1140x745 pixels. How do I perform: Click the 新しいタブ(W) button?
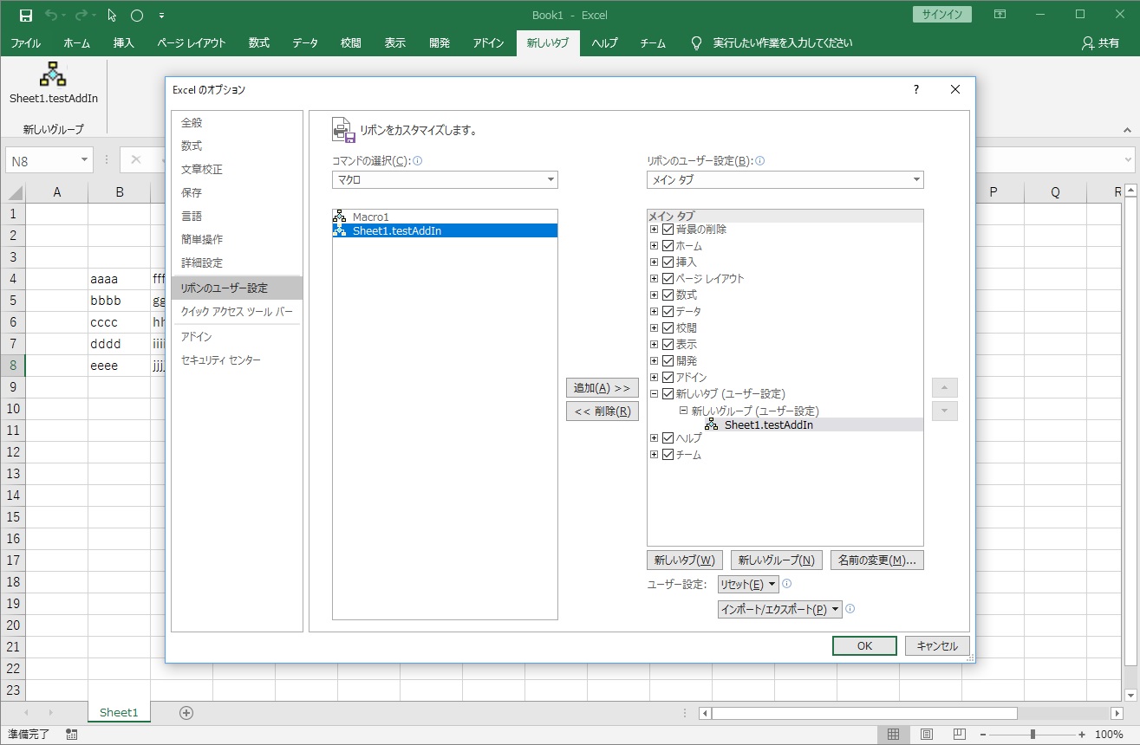tap(685, 560)
